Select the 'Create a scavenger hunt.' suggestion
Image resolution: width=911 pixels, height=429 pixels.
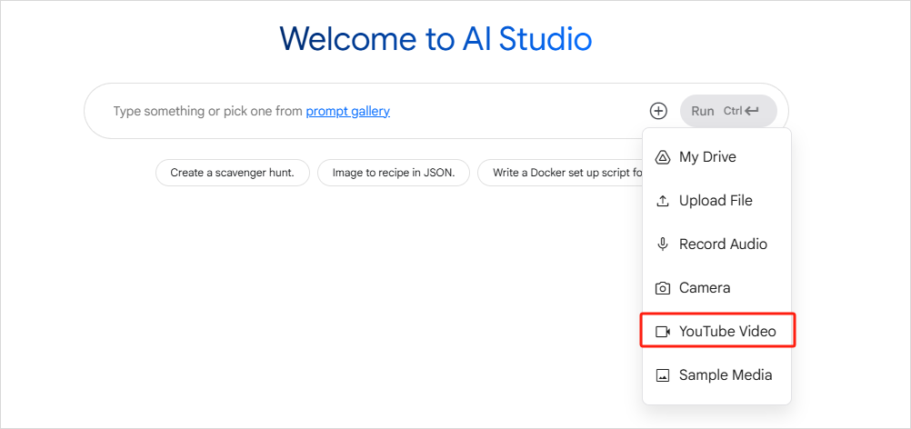click(232, 173)
